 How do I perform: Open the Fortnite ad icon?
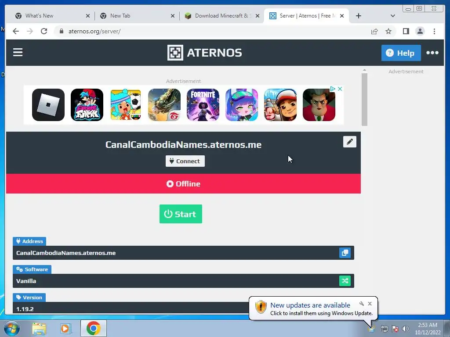tap(203, 105)
